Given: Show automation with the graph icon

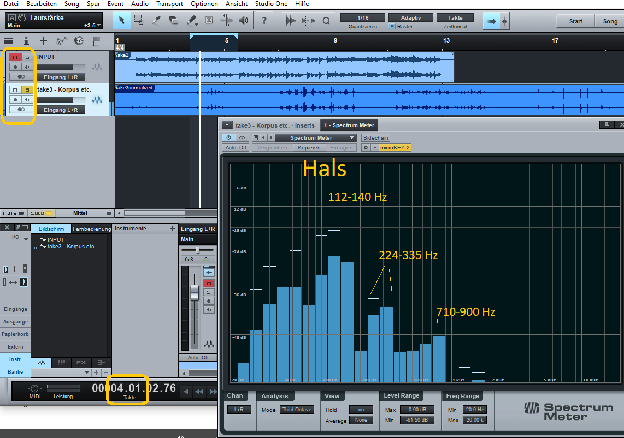Looking at the screenshot, I should (61, 41).
